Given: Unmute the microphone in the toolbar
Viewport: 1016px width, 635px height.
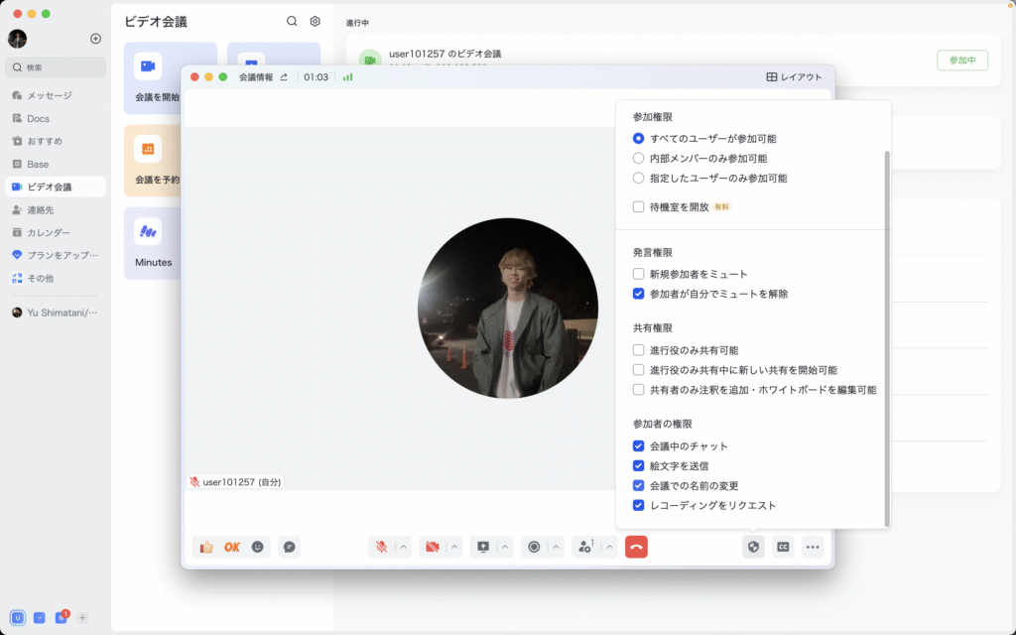Looking at the screenshot, I should point(381,547).
